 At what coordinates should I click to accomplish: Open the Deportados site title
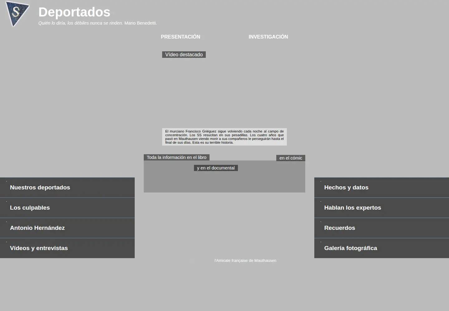(x=74, y=12)
